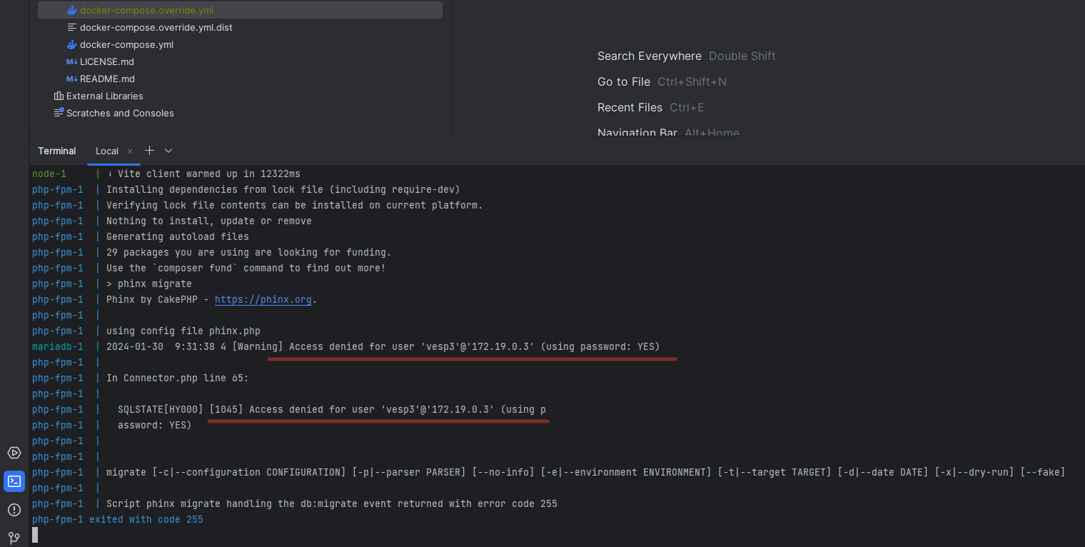1085x547 pixels.
Task: Select LICENSE.md file
Action: (106, 62)
